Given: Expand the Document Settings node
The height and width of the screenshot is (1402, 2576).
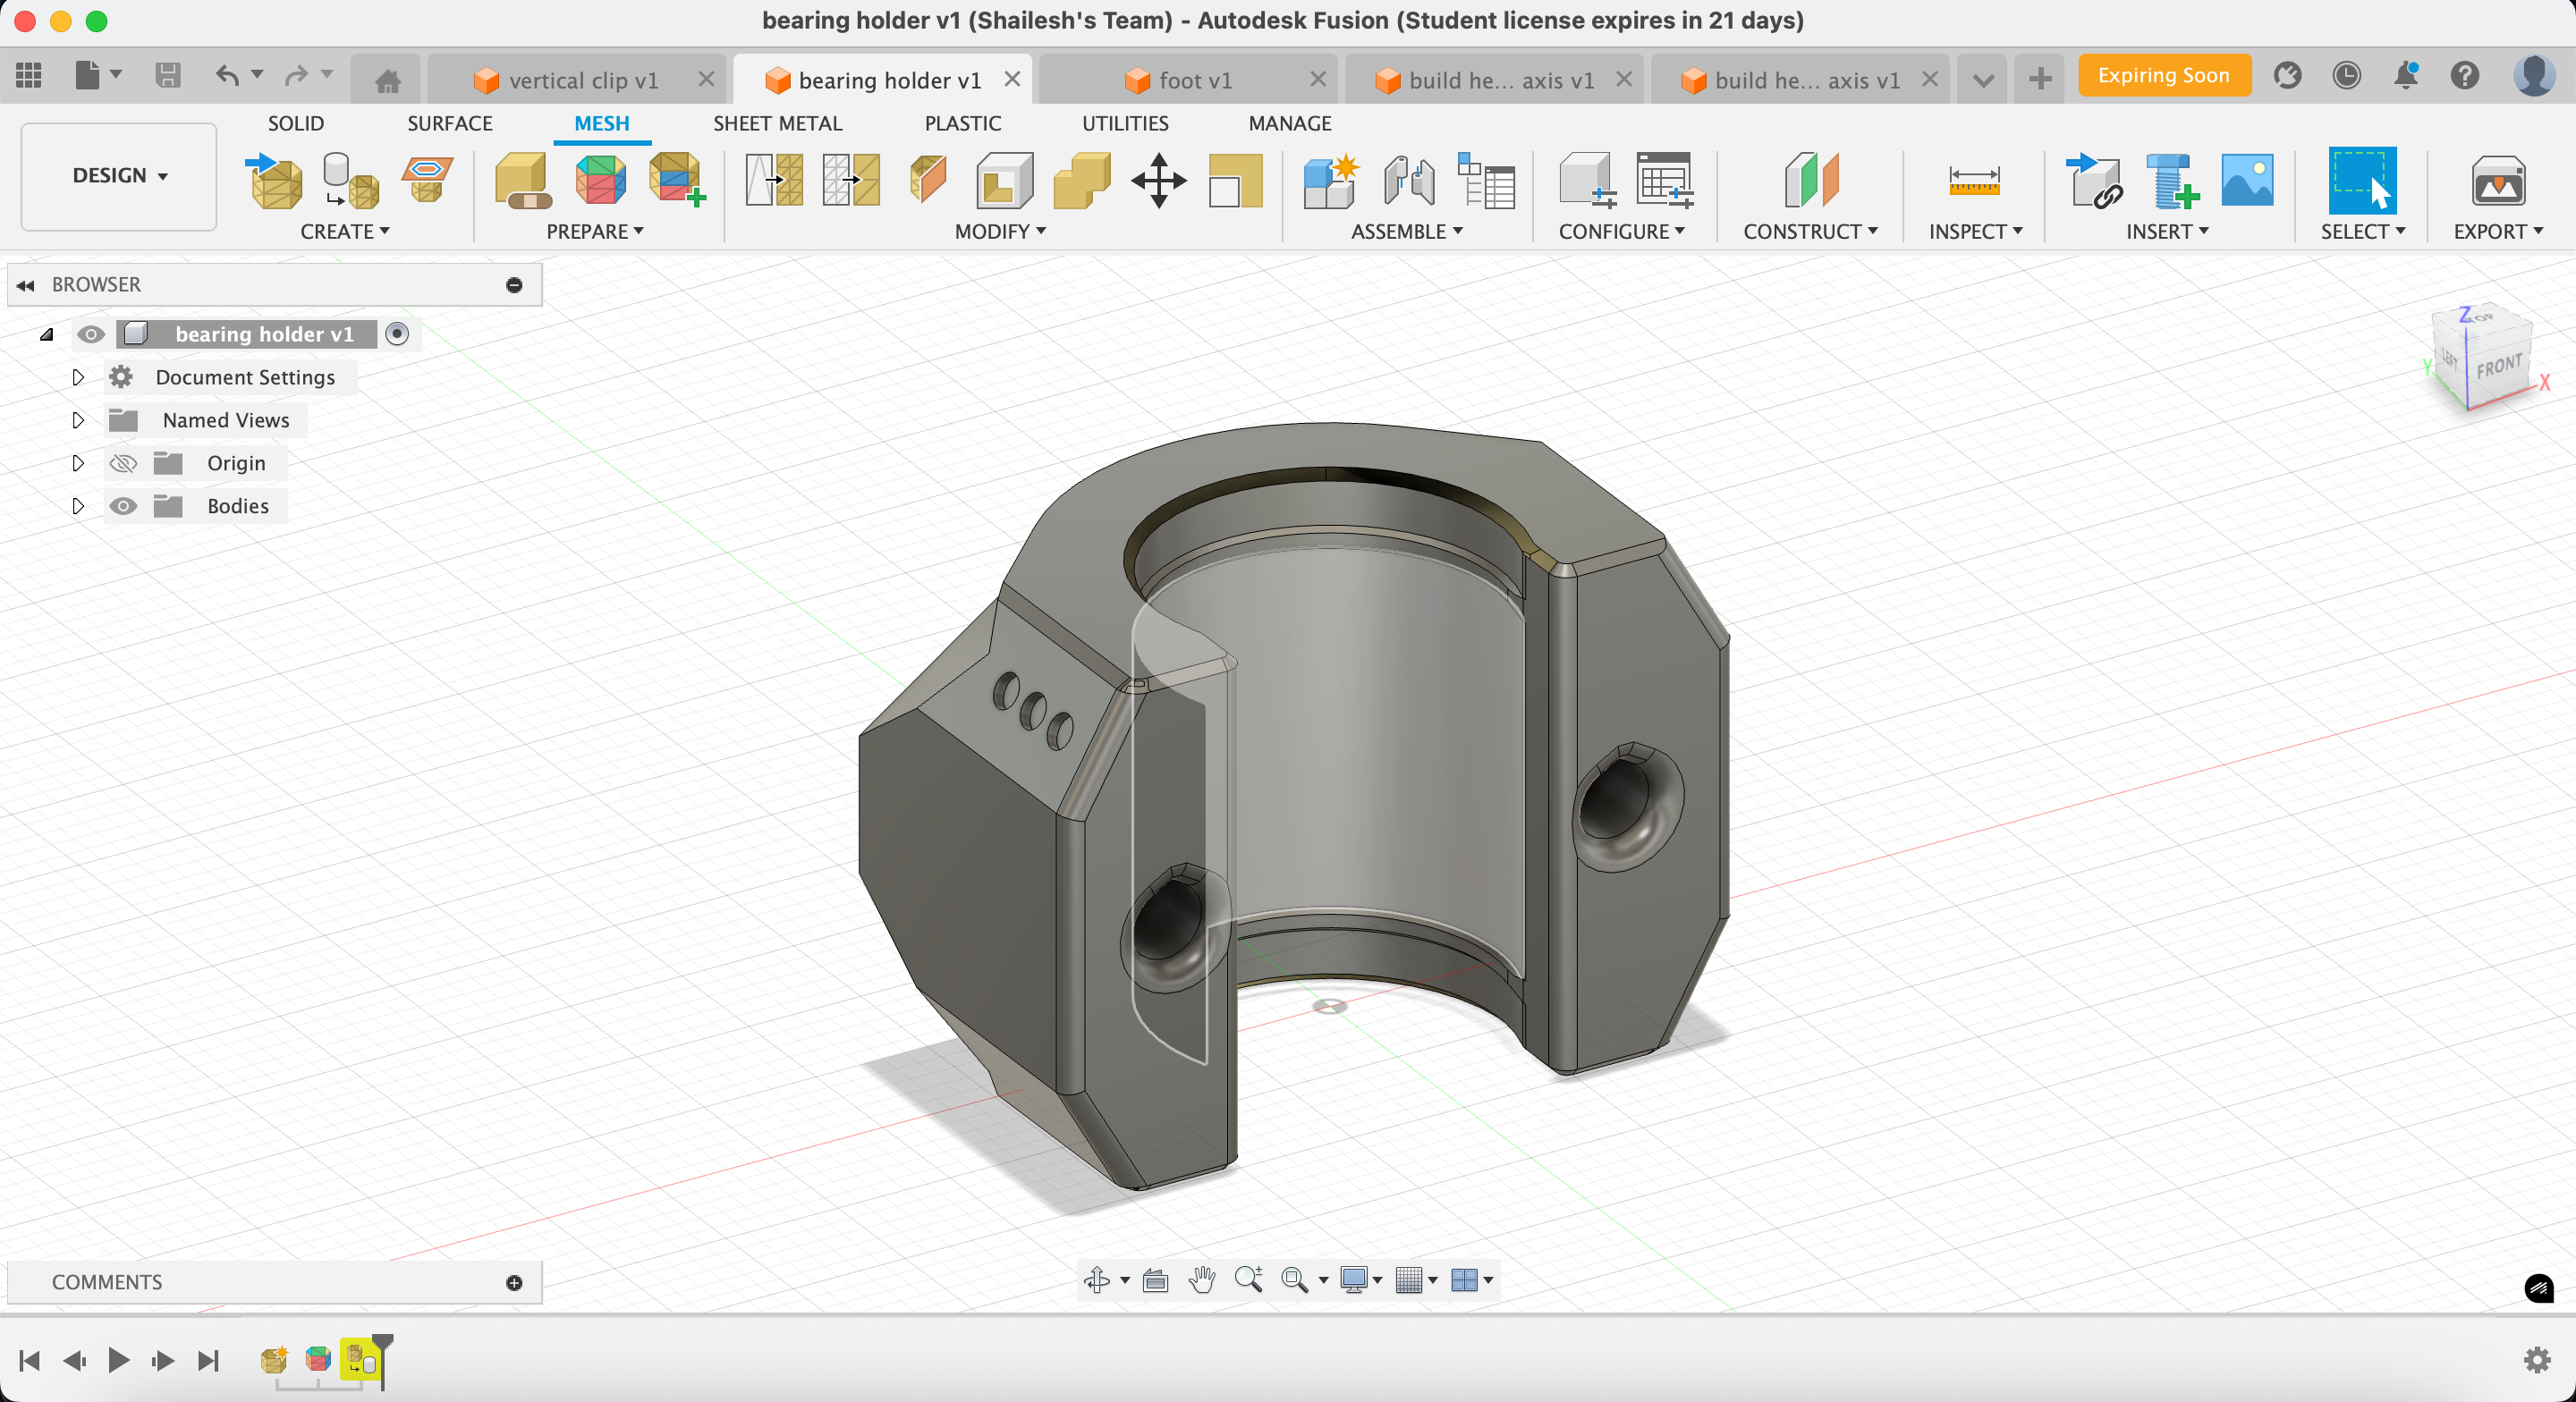Looking at the screenshot, I should click(x=77, y=377).
